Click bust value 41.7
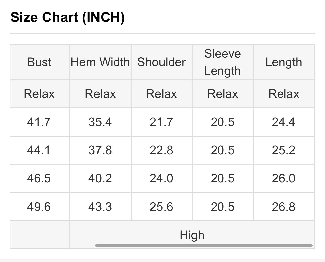 39,122
